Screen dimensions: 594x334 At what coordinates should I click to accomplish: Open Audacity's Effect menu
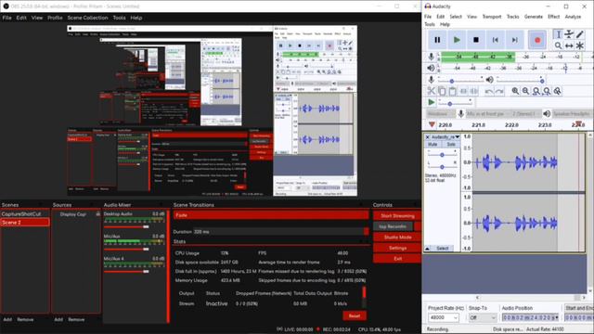553,17
